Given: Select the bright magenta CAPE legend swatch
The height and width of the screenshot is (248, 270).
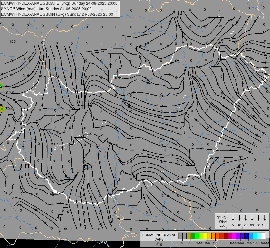Looking at the screenshot, I should [234, 236].
